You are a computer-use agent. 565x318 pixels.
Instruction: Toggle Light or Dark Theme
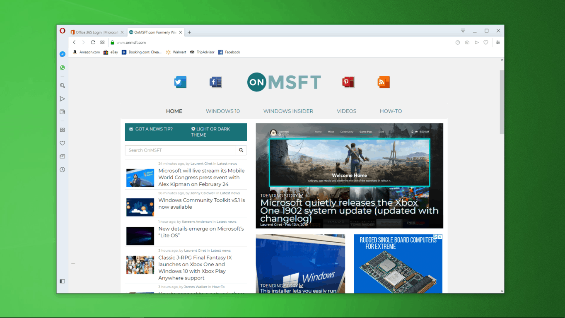click(210, 132)
